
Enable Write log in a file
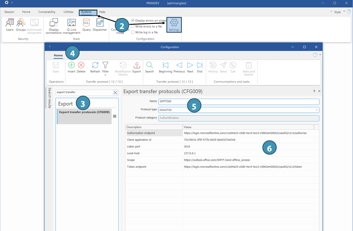pos(133,32)
